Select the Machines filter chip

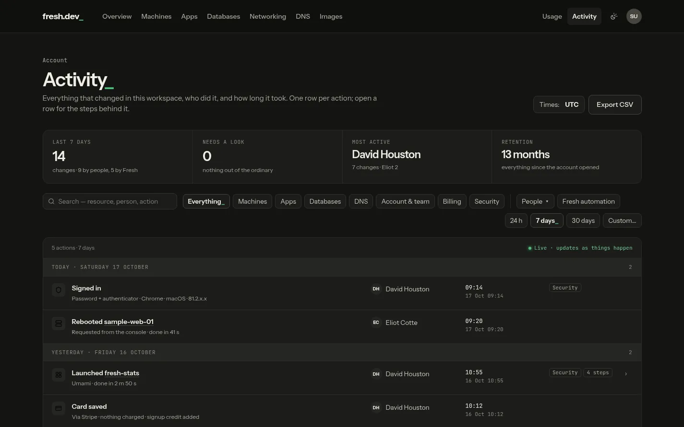coord(252,201)
